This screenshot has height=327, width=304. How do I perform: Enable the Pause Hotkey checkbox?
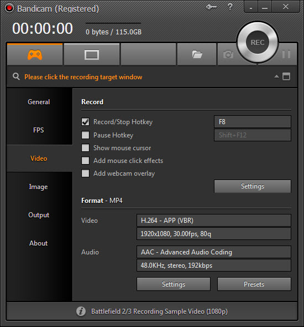click(85, 135)
